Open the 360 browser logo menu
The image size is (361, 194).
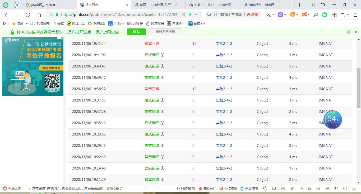[x=6, y=5]
